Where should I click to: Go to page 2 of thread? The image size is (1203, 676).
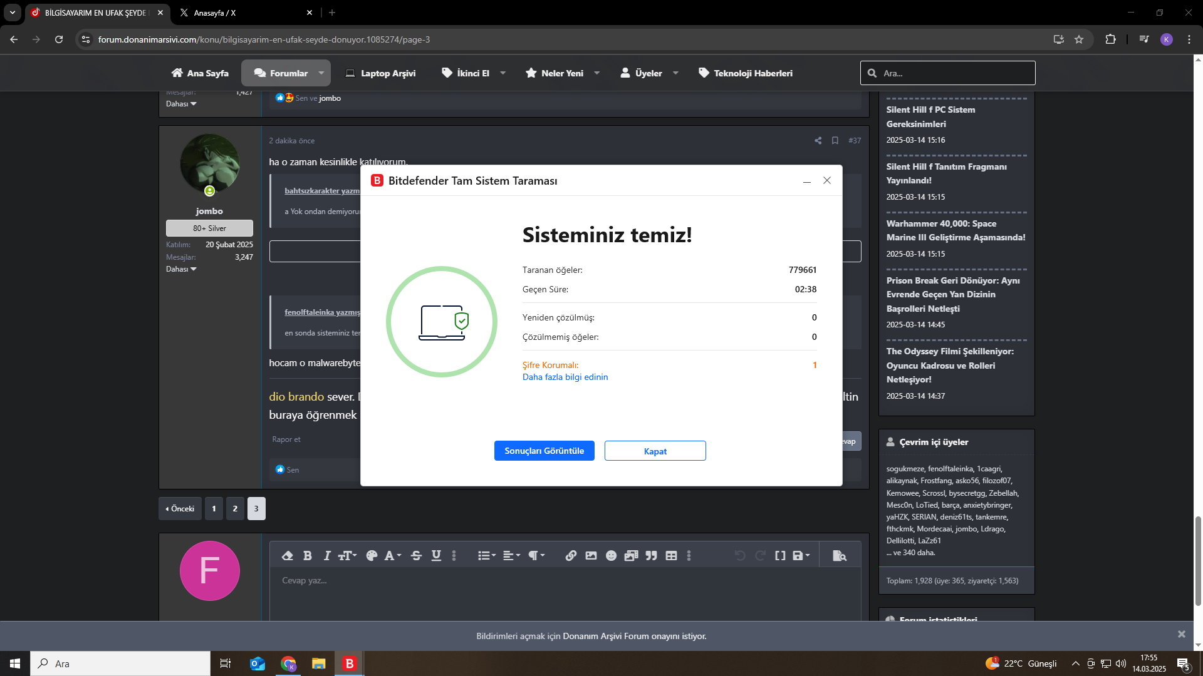coord(235,509)
